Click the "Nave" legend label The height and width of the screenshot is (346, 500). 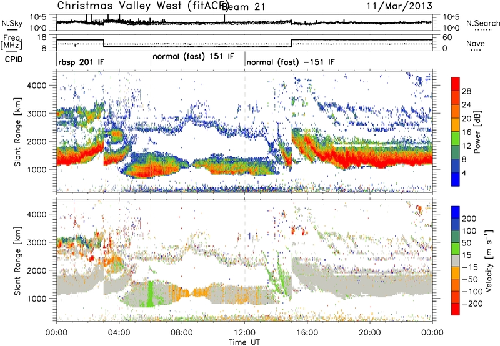coord(475,43)
